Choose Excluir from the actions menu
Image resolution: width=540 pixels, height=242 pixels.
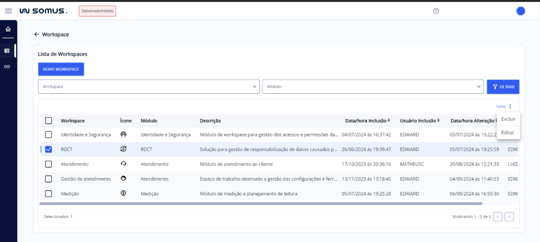(508, 119)
